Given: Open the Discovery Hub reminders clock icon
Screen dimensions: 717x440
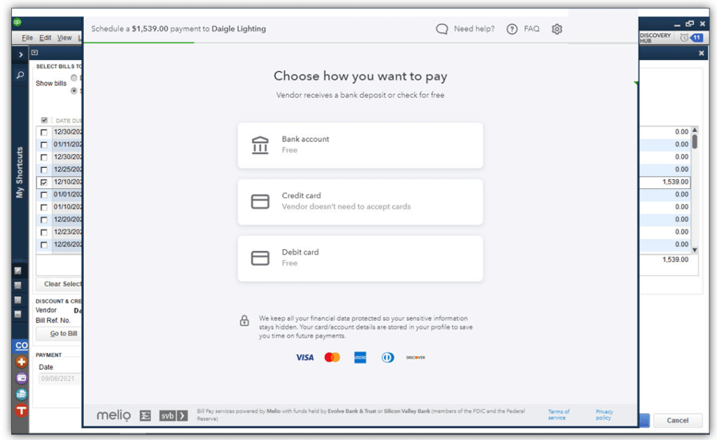Looking at the screenshot, I should point(683,38).
